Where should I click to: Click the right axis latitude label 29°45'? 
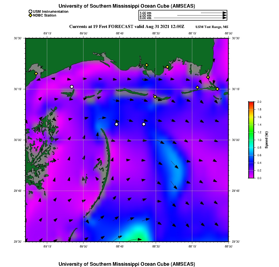[x=236, y=191]
